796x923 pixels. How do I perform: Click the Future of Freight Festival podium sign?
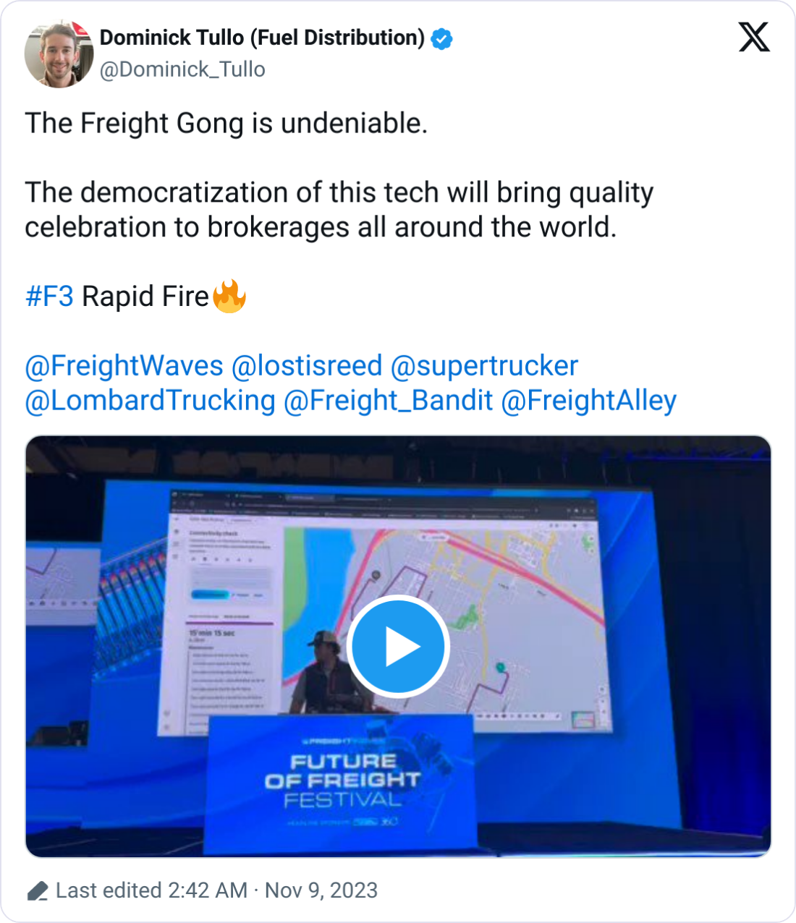[x=342, y=781]
